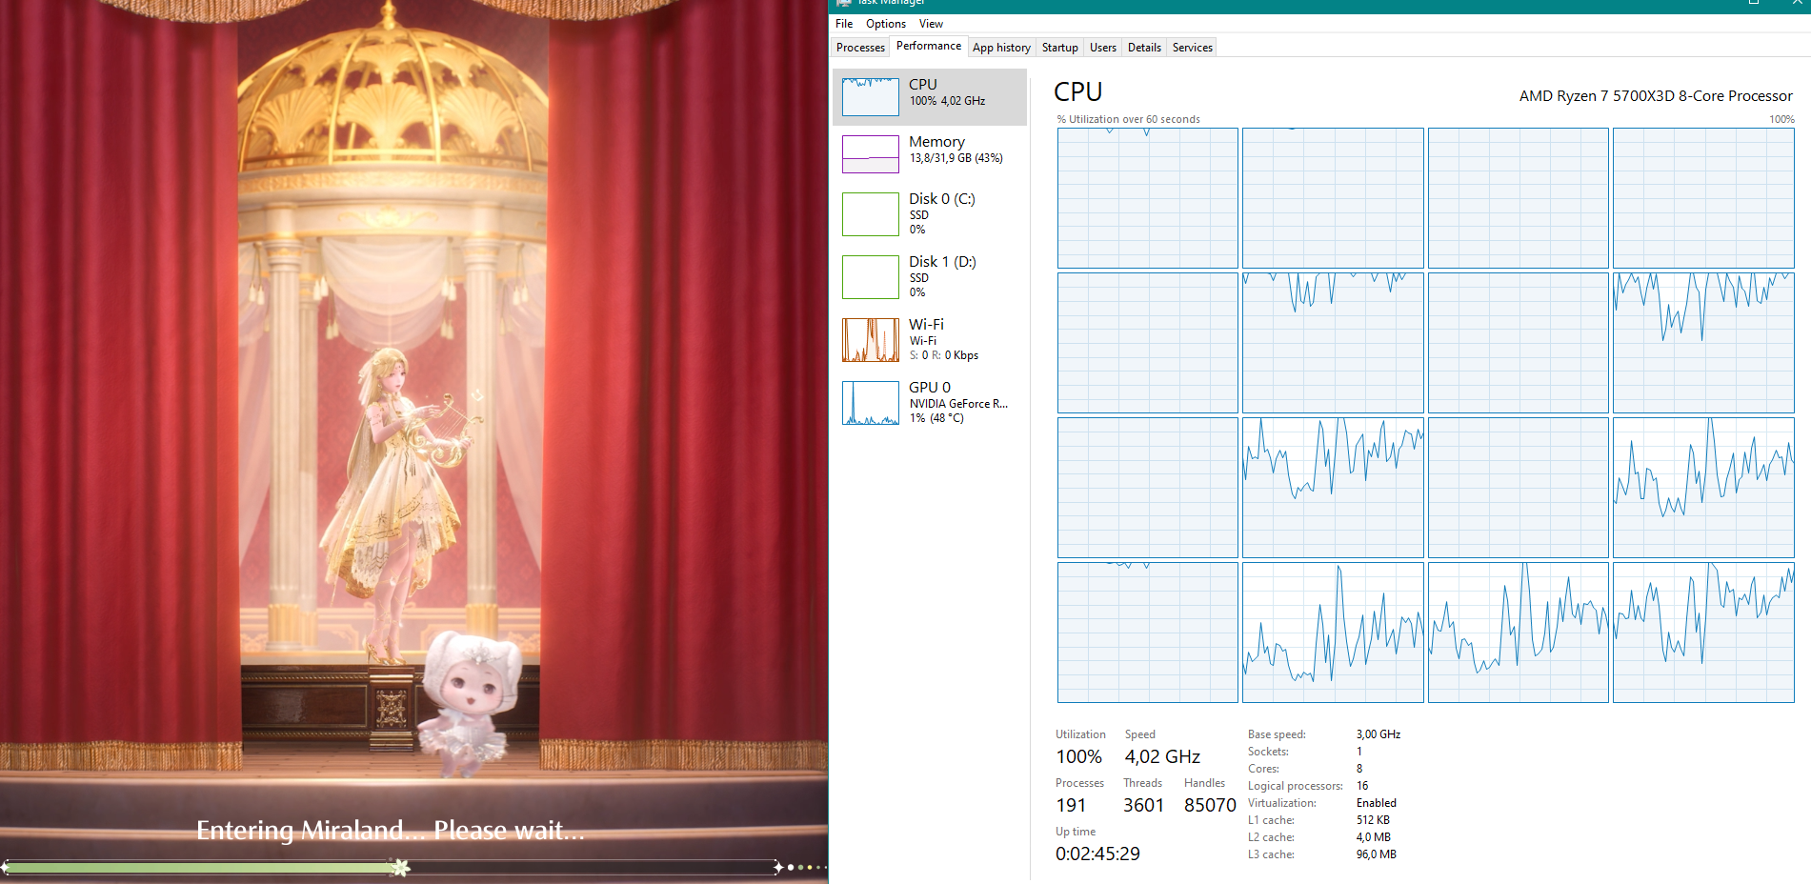Click the bottom-left logical processor graph
Viewport: 1811px width, 884px height.
click(x=1148, y=633)
